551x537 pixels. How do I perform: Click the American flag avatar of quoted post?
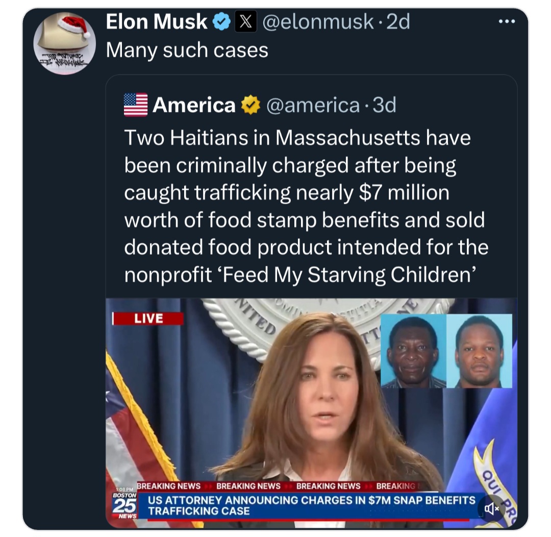(x=136, y=105)
